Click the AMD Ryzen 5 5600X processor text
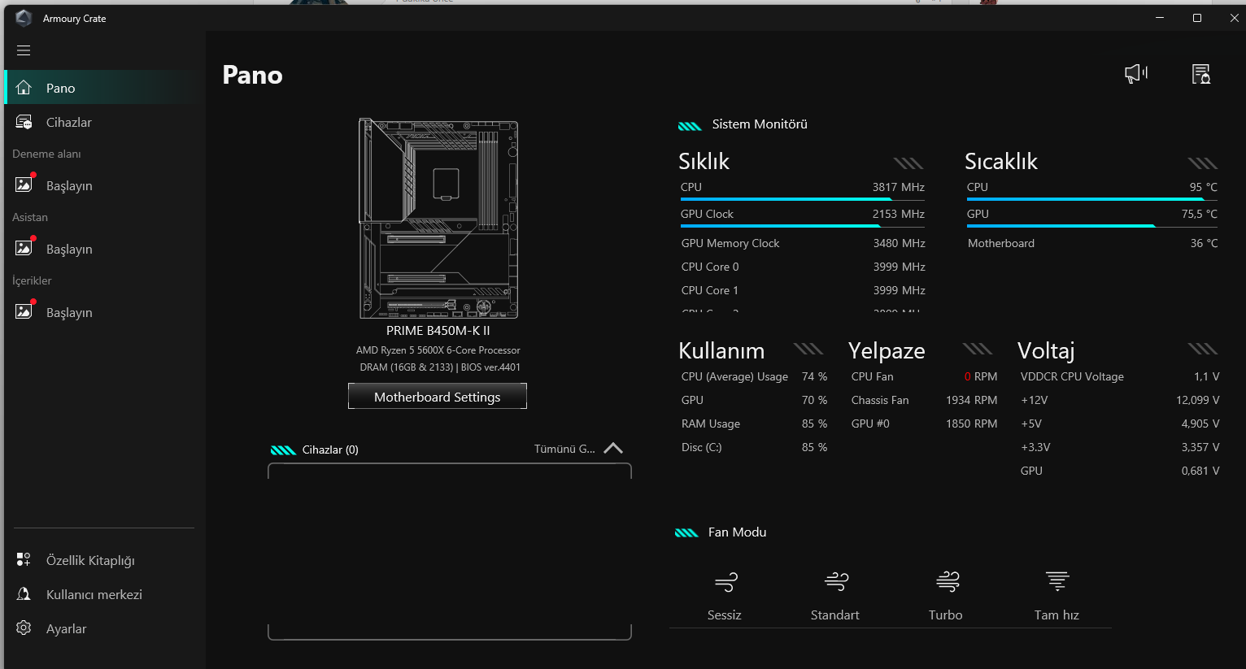The width and height of the screenshot is (1246, 669). coord(438,350)
